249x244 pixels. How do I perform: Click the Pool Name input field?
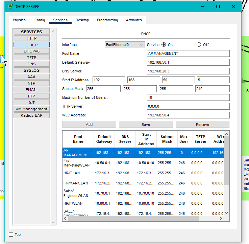click(x=188, y=53)
